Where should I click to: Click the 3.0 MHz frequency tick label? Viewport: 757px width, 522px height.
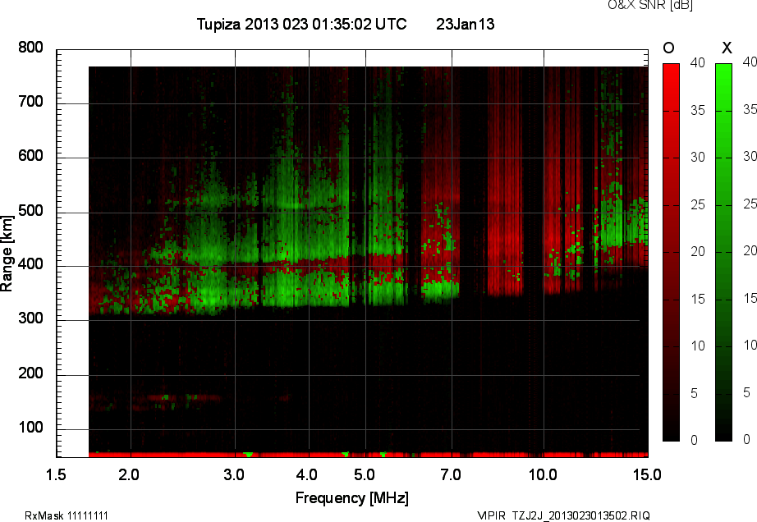[x=235, y=474]
